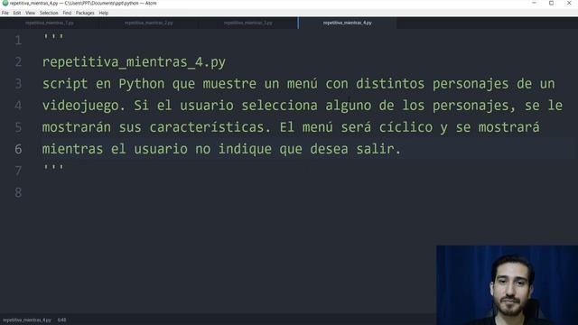Open the View menu
Viewport: 578px width, 325px height.
click(x=30, y=13)
